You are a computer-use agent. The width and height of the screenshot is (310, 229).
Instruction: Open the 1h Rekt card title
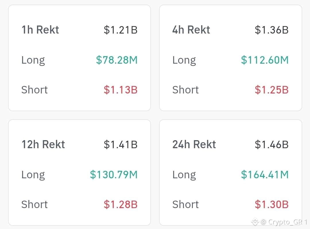coord(40,30)
